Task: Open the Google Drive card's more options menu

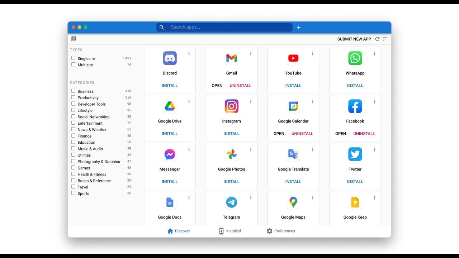Action: 189,101
